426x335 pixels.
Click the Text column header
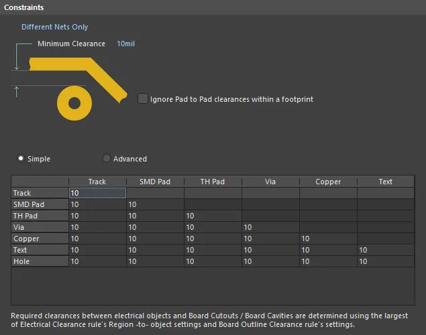(386, 182)
